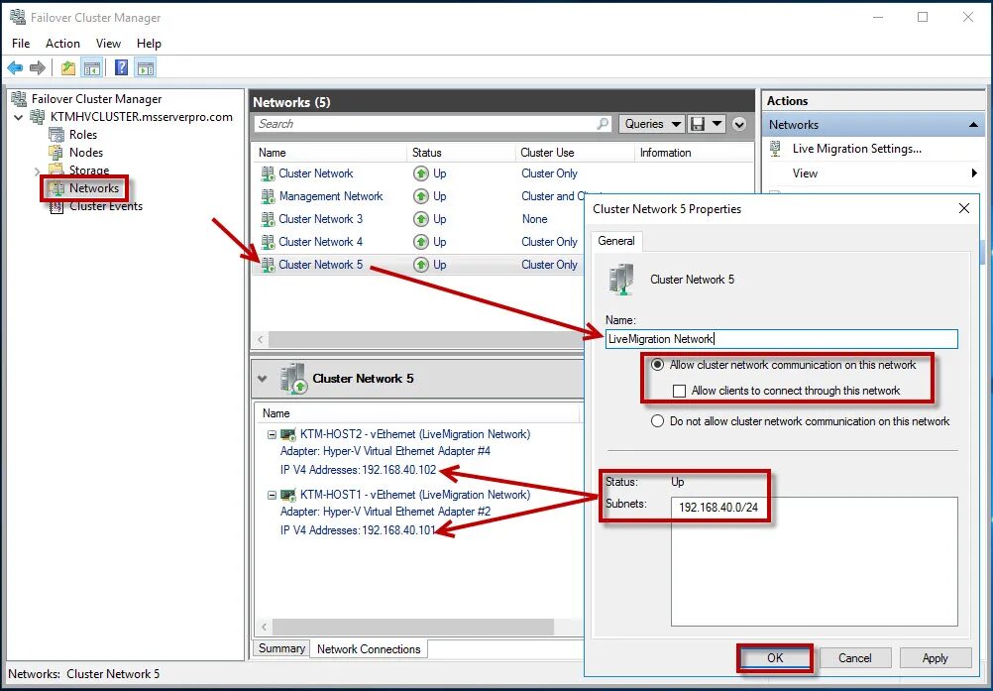Open the Help menu

click(x=149, y=43)
